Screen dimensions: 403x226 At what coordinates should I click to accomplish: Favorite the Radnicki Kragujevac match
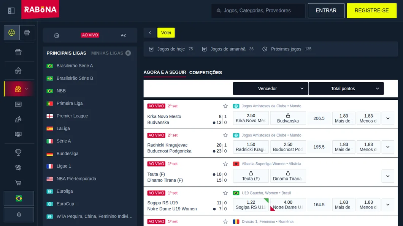(225, 135)
